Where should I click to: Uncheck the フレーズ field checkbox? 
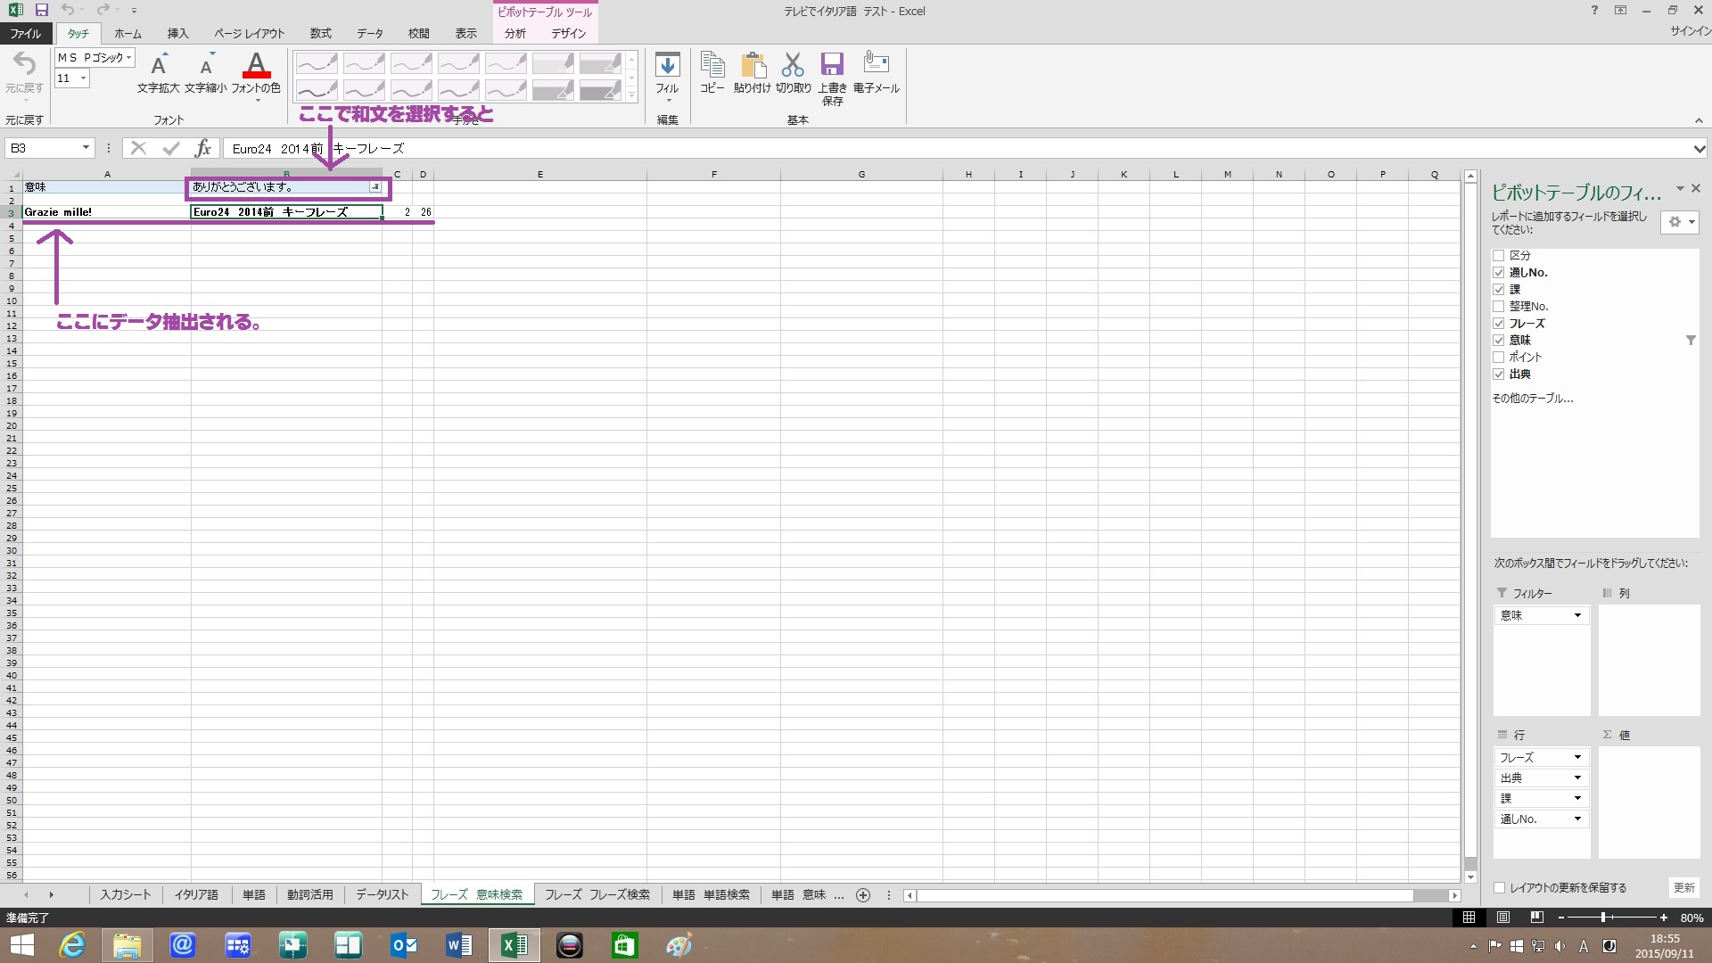coord(1498,324)
